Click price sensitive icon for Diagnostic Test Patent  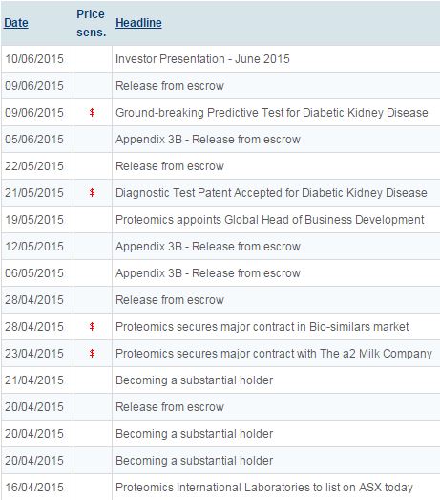[x=92, y=192]
